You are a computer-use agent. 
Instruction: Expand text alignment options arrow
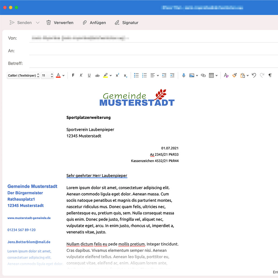coord(158,75)
